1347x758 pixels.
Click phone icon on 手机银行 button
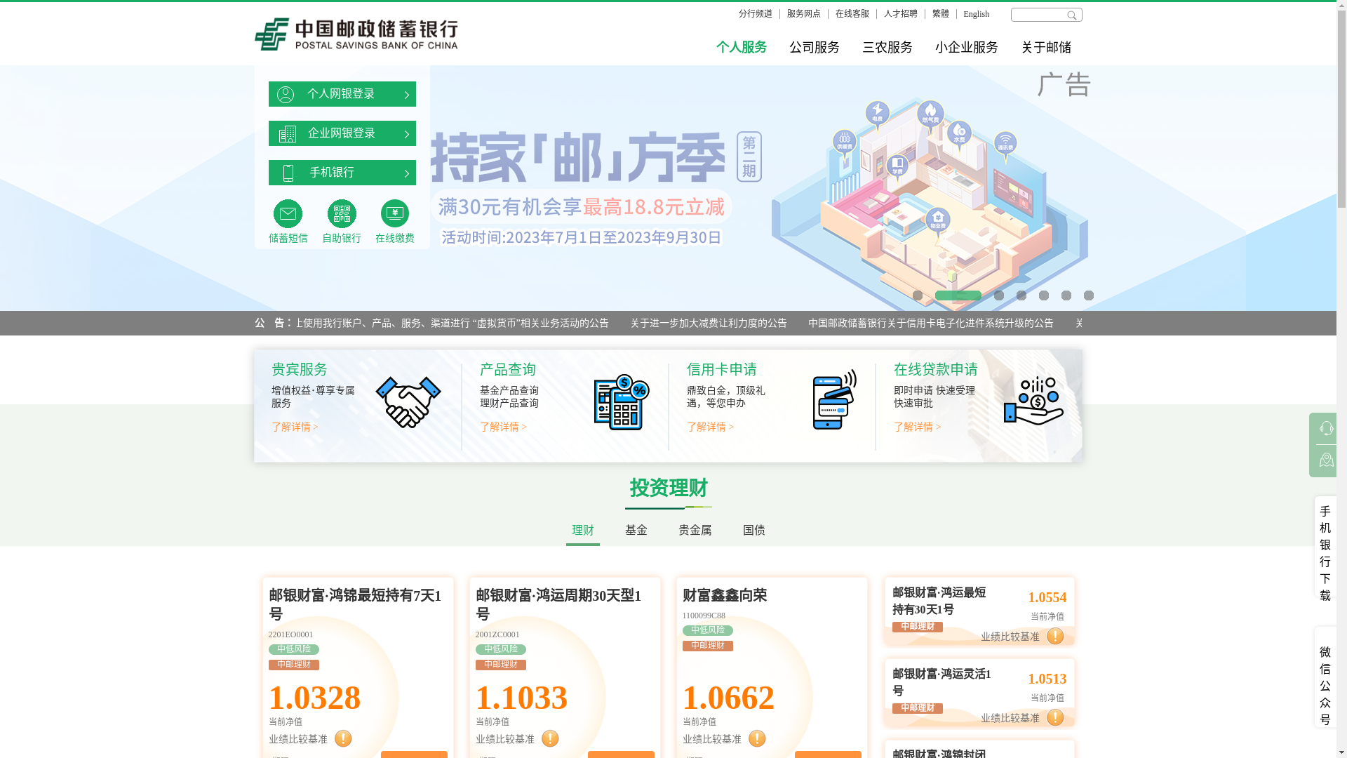coord(288,173)
